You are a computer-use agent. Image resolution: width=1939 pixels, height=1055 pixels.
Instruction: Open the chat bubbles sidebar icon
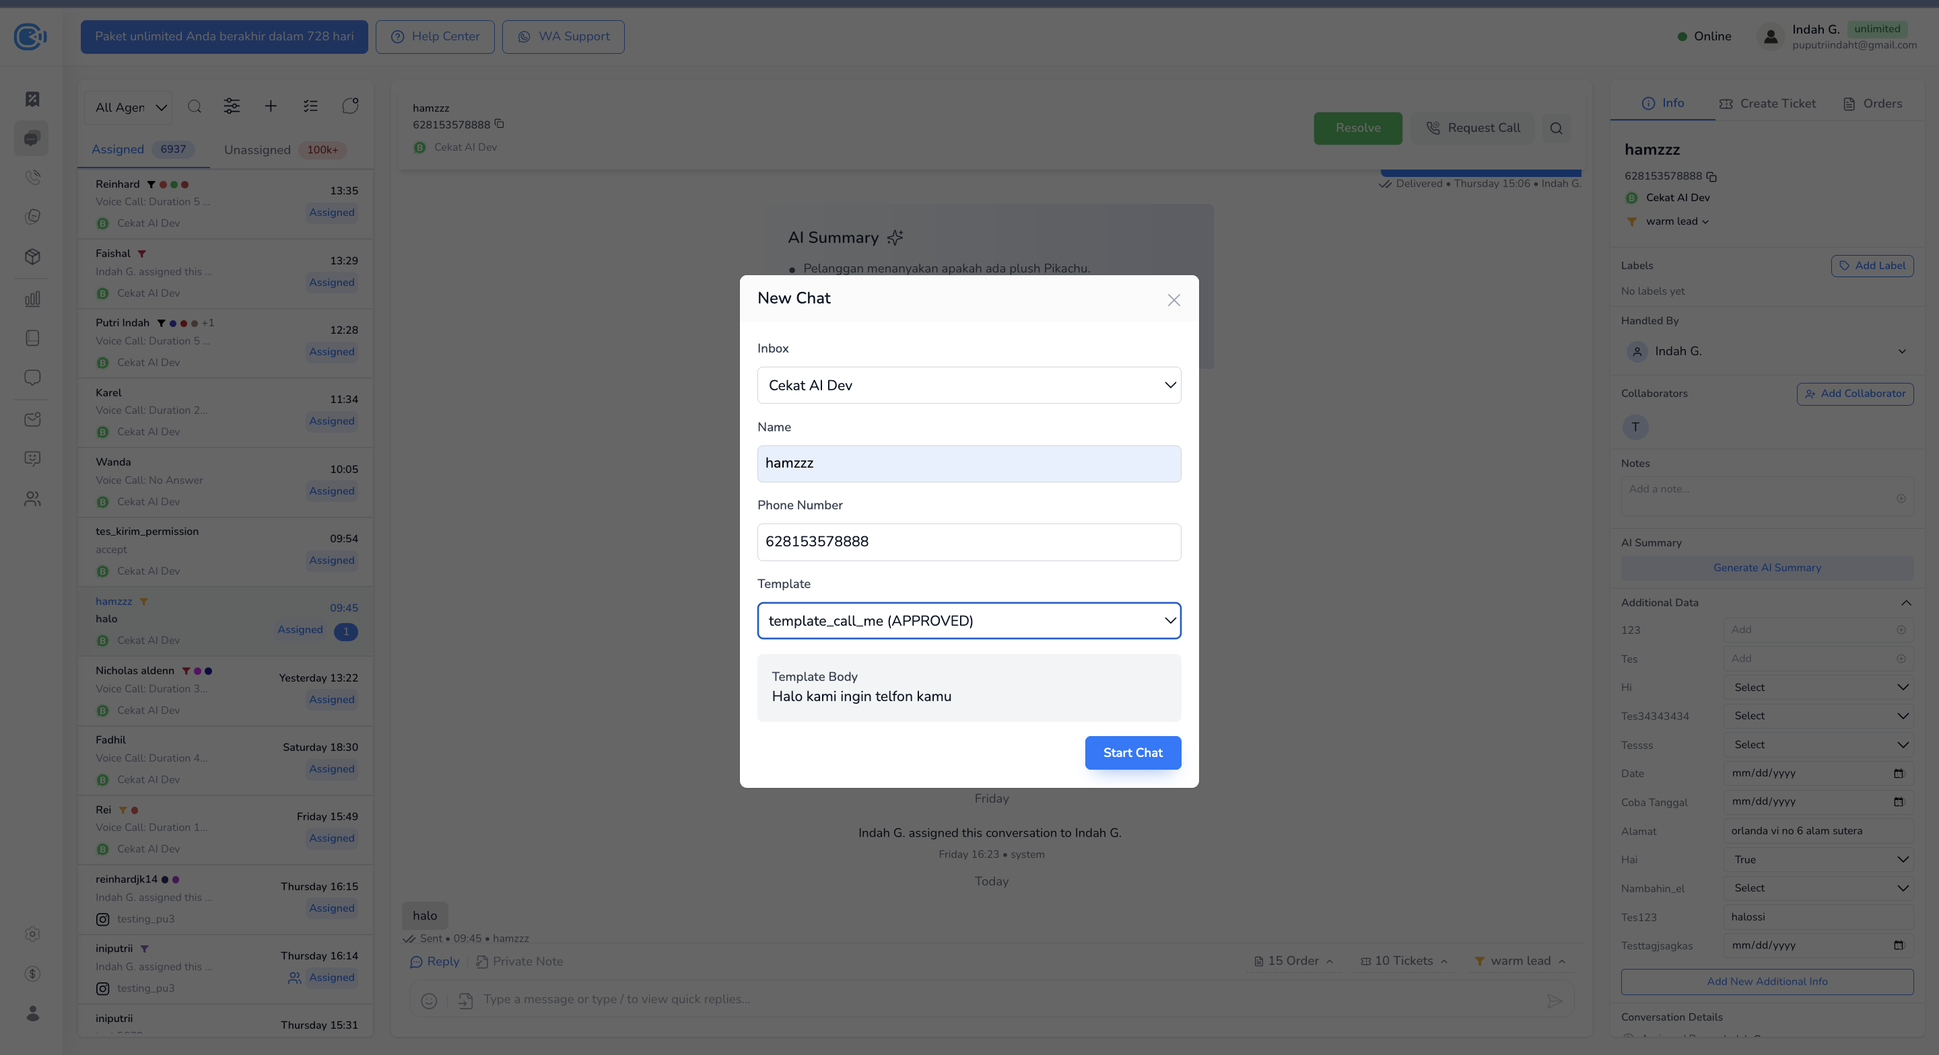32,139
